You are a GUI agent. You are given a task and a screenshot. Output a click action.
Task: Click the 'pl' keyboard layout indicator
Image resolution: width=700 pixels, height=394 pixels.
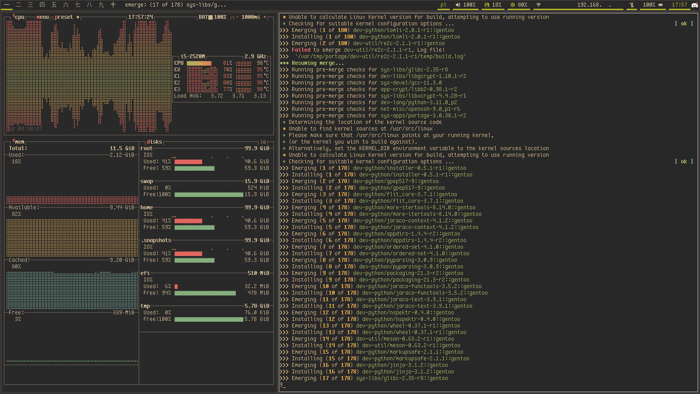coord(443,5)
